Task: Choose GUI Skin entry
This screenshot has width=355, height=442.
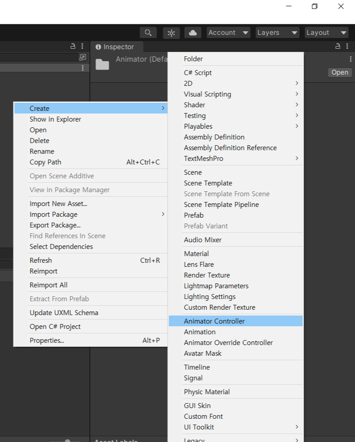Action: click(236, 406)
